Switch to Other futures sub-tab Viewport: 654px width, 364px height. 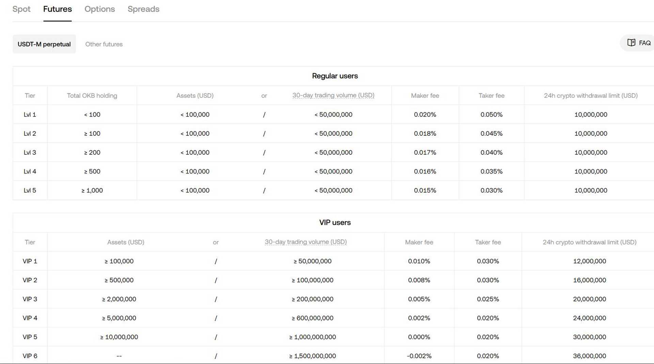point(104,44)
